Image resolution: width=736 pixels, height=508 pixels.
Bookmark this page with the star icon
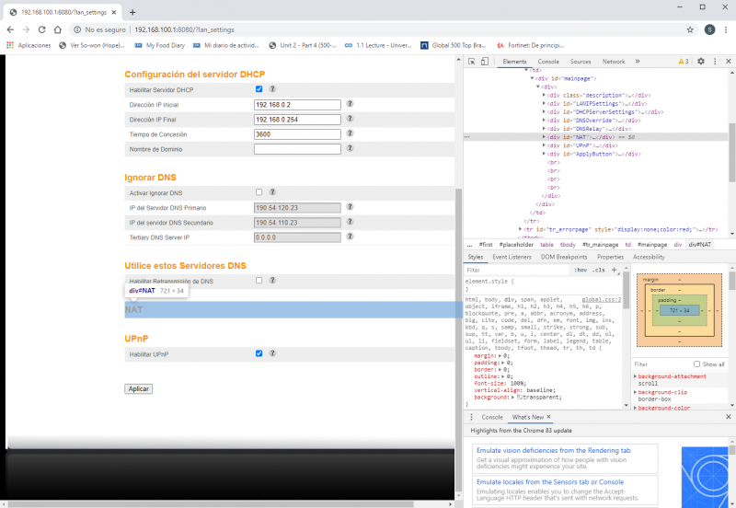click(690, 29)
